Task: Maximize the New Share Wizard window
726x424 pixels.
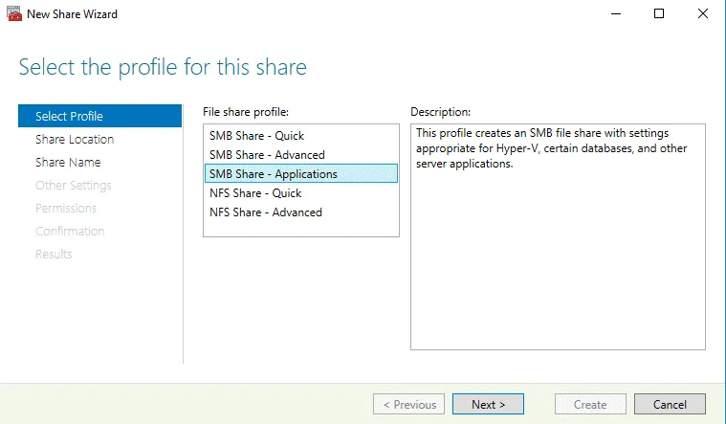Action: click(659, 14)
